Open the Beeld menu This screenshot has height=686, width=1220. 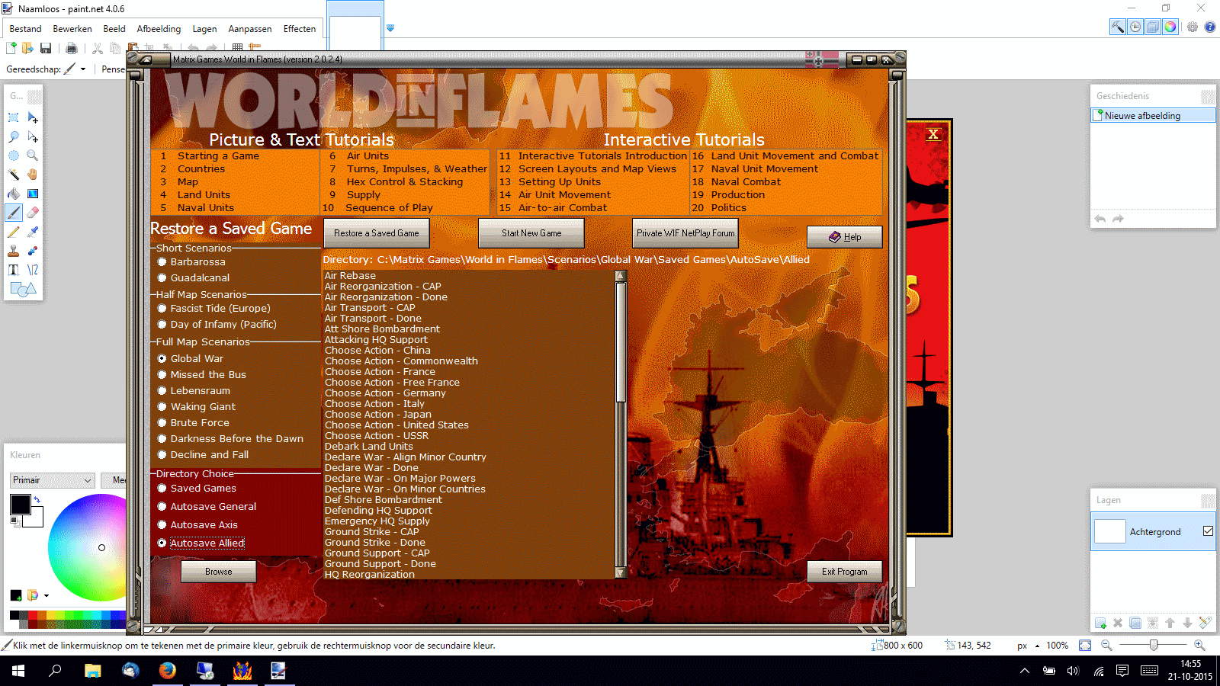(114, 29)
